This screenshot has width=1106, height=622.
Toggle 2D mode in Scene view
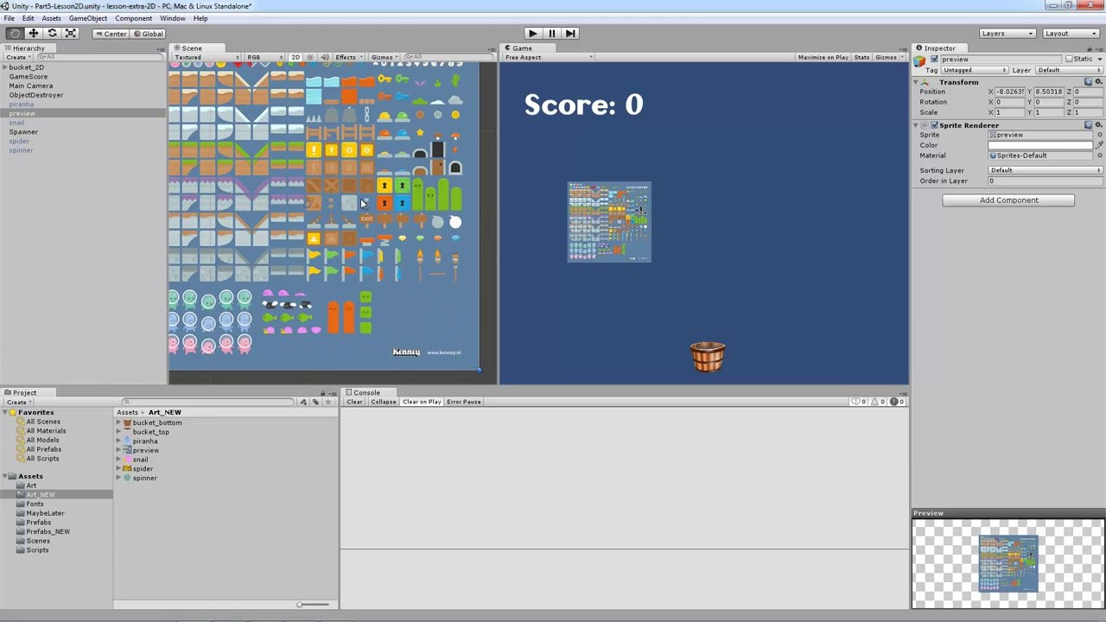pos(296,57)
